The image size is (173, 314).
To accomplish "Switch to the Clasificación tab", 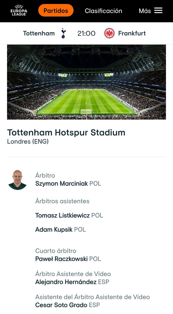I will tap(103, 11).
